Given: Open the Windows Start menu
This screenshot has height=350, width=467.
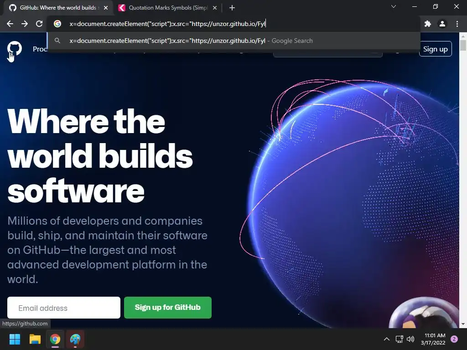Looking at the screenshot, I should tap(15, 339).
